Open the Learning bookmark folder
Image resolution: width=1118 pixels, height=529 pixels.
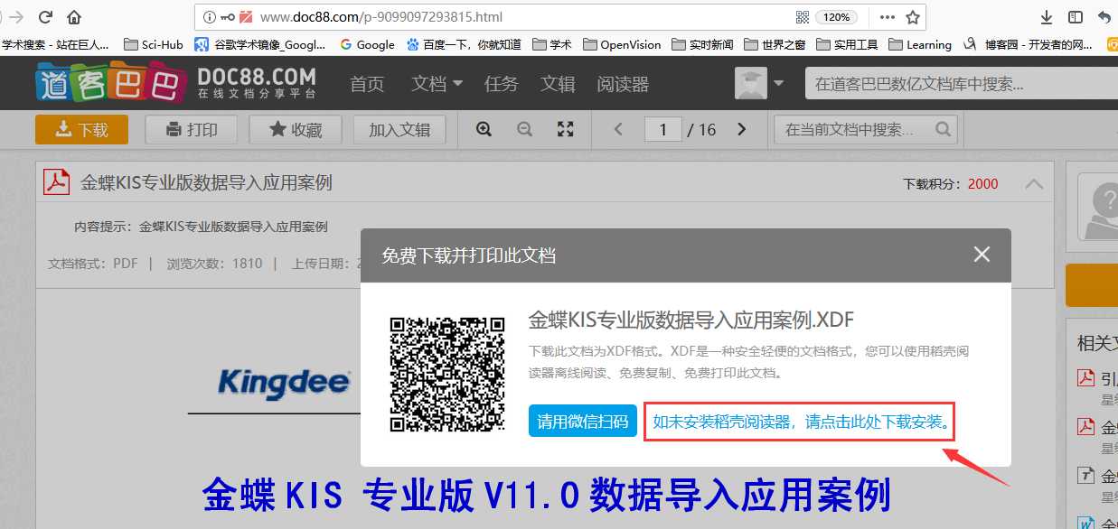920,44
